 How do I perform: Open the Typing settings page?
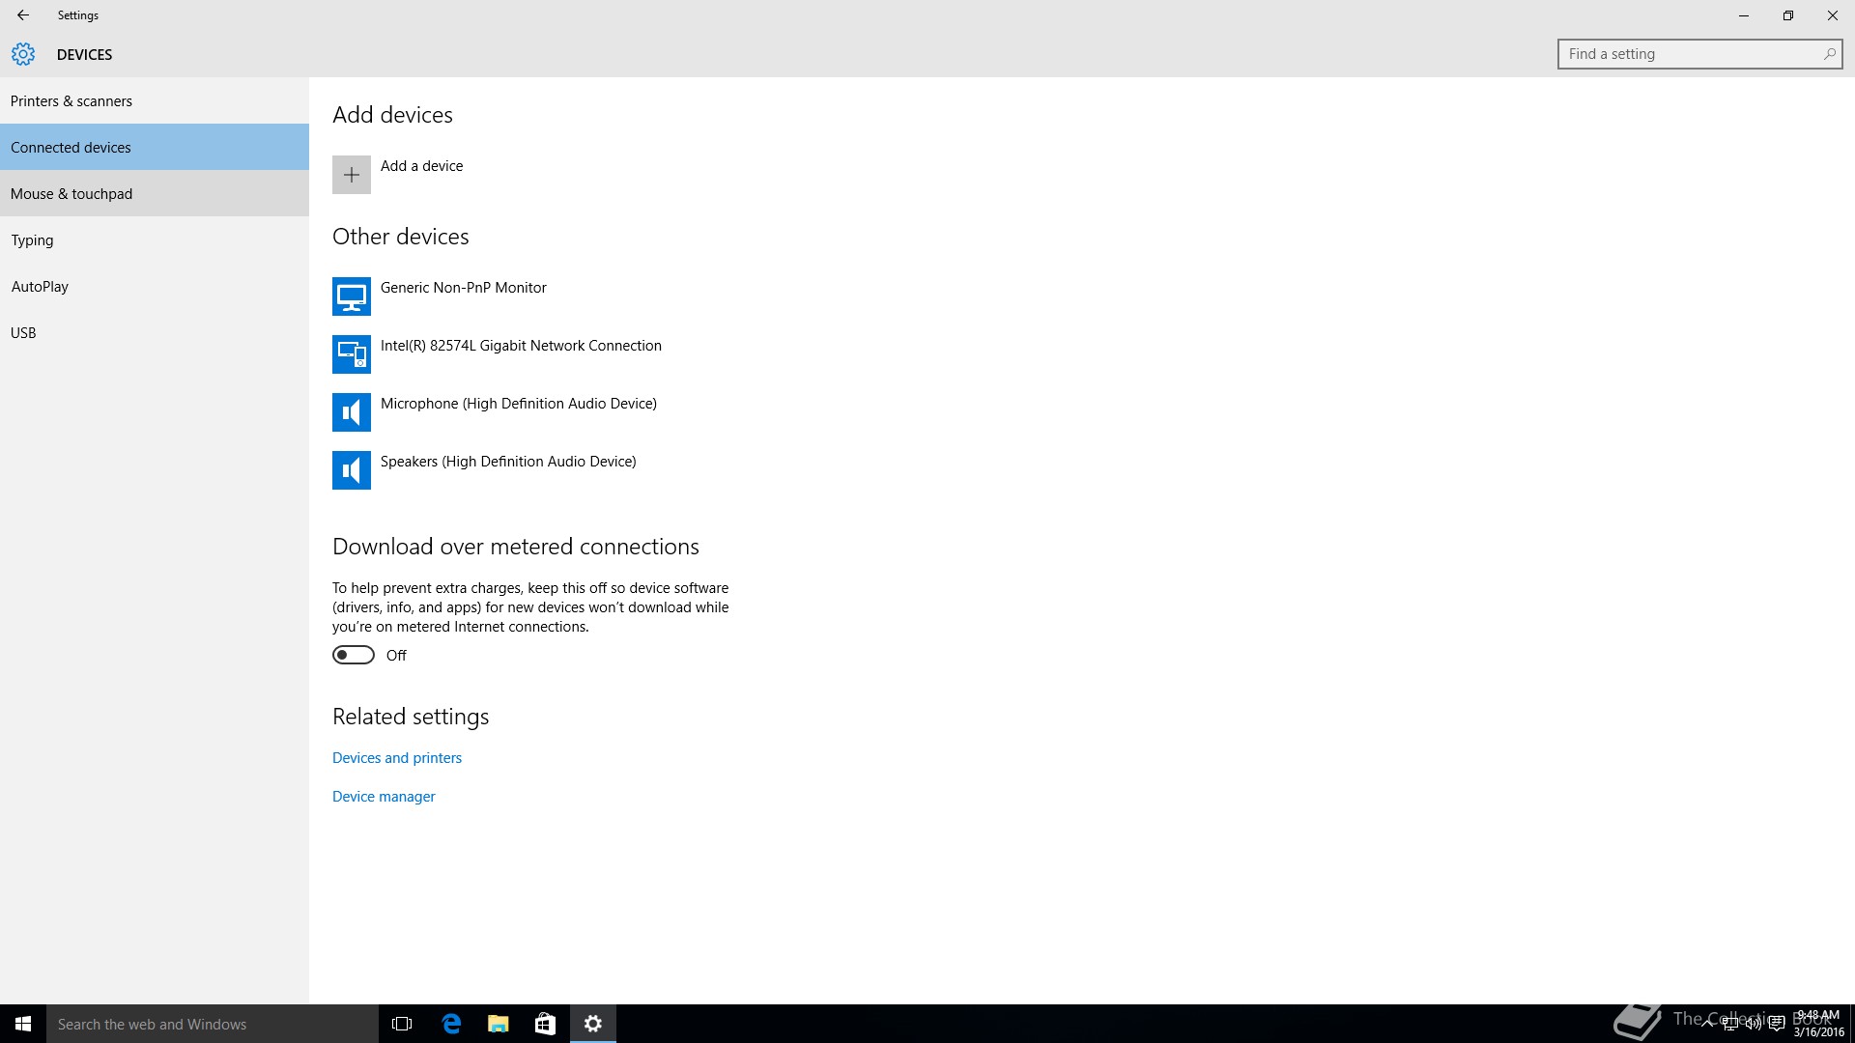tap(33, 240)
